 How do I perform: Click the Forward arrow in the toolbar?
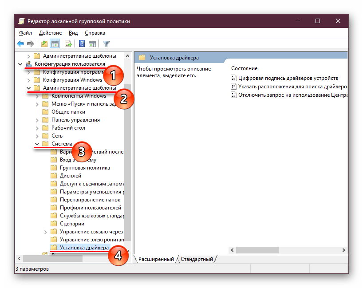pyautogui.click(x=31, y=43)
